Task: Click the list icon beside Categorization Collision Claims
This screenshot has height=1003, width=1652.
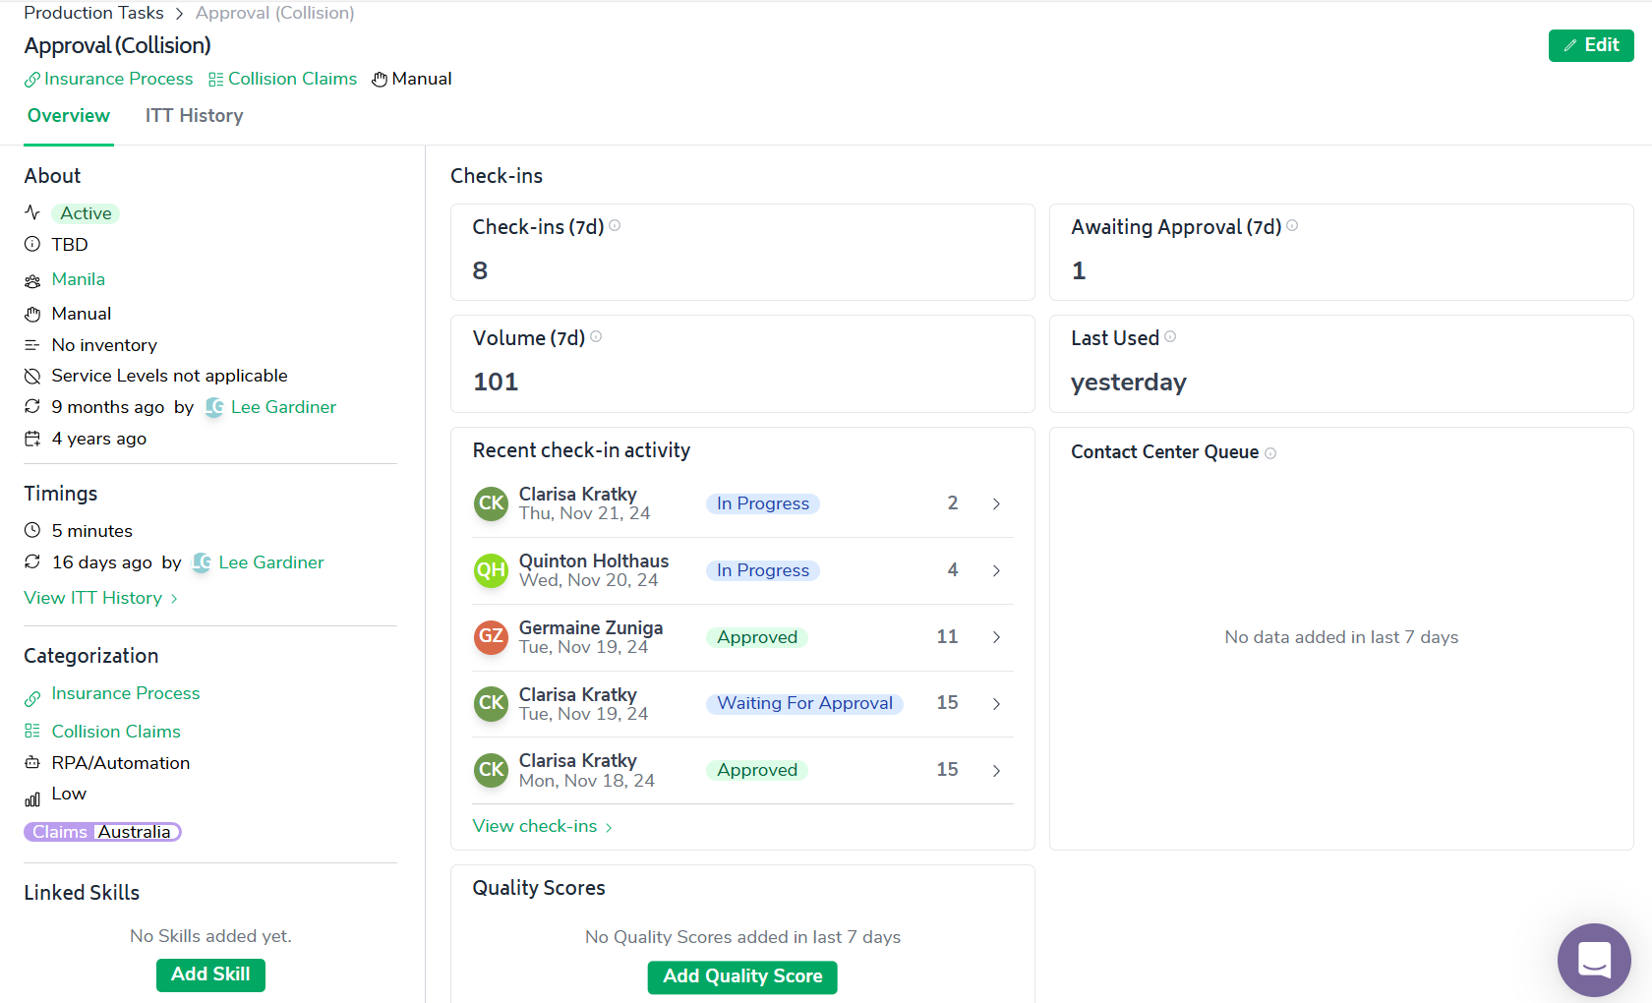Action: click(x=32, y=731)
